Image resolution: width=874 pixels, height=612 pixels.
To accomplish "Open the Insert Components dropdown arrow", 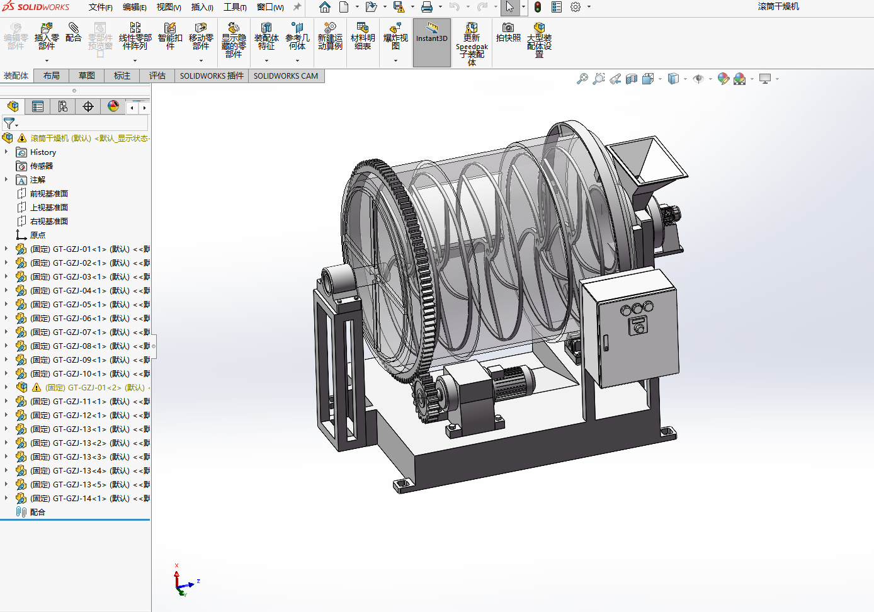I will [x=47, y=61].
